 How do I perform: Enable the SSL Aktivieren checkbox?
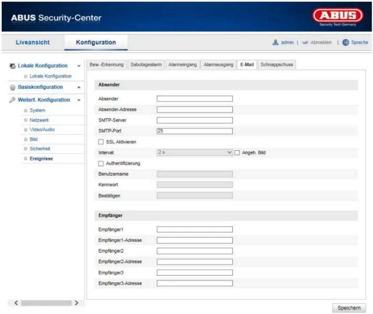click(101, 142)
